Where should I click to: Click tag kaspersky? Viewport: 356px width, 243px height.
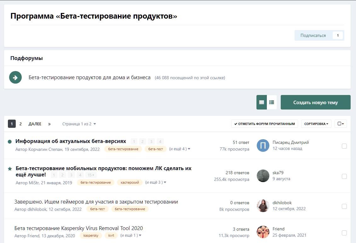91,235
